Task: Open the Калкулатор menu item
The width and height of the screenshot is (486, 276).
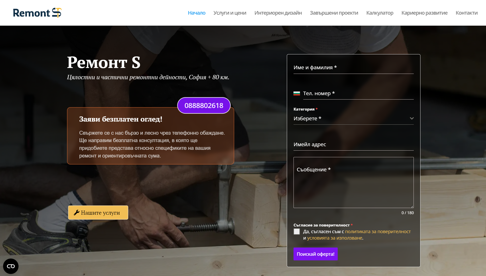Action: click(x=380, y=13)
